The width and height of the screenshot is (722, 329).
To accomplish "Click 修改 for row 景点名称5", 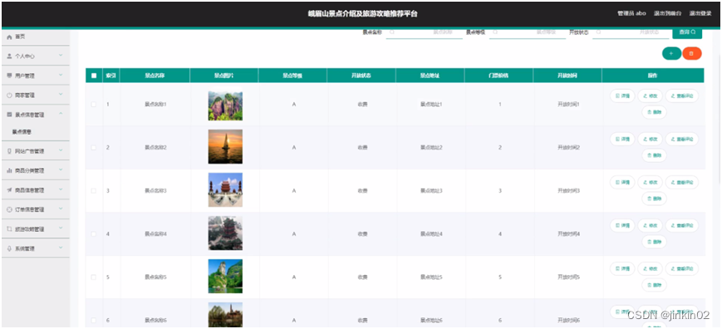I will point(651,269).
